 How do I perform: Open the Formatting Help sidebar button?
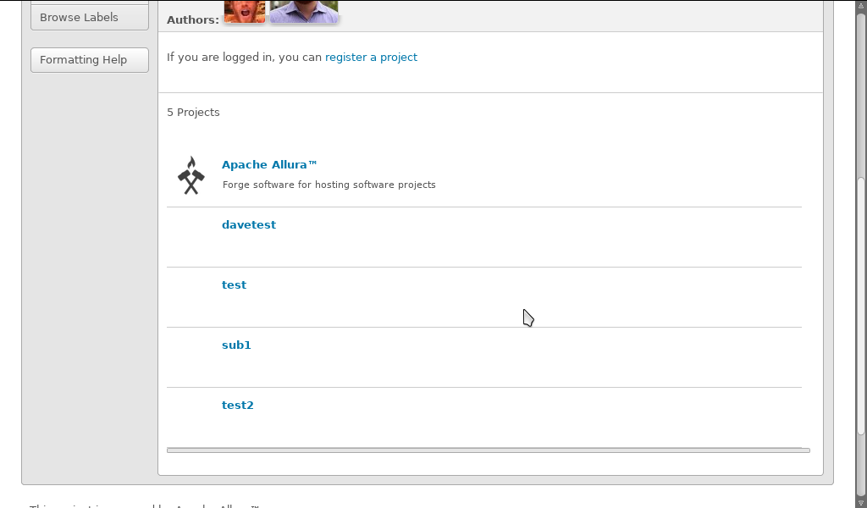89,60
